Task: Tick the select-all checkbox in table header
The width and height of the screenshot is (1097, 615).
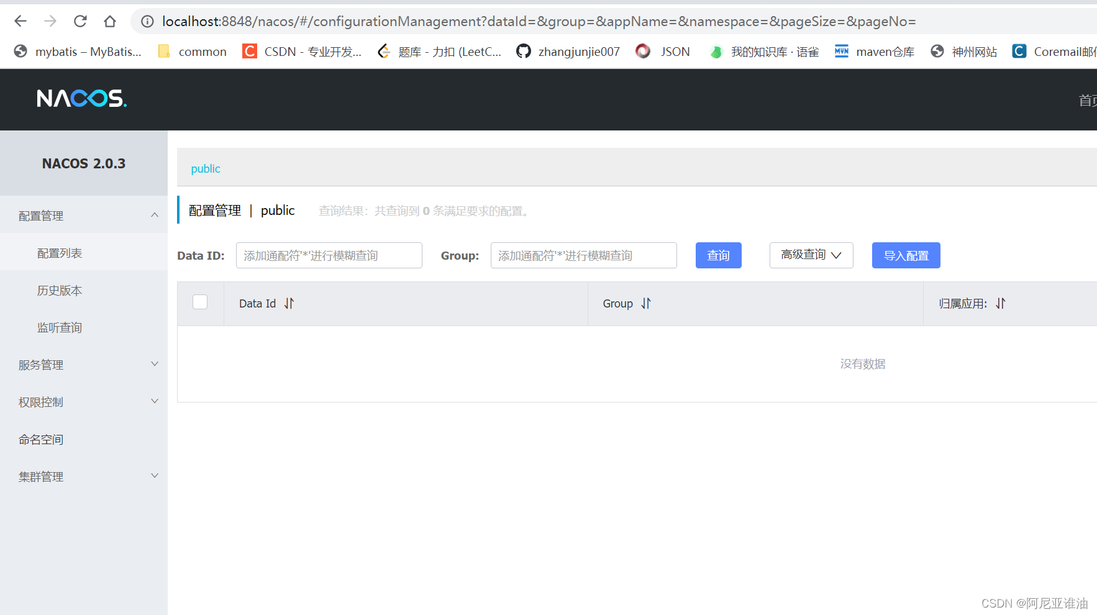Action: point(200,302)
